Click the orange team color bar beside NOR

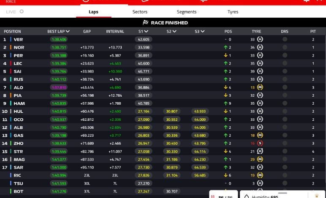[x=11, y=47]
